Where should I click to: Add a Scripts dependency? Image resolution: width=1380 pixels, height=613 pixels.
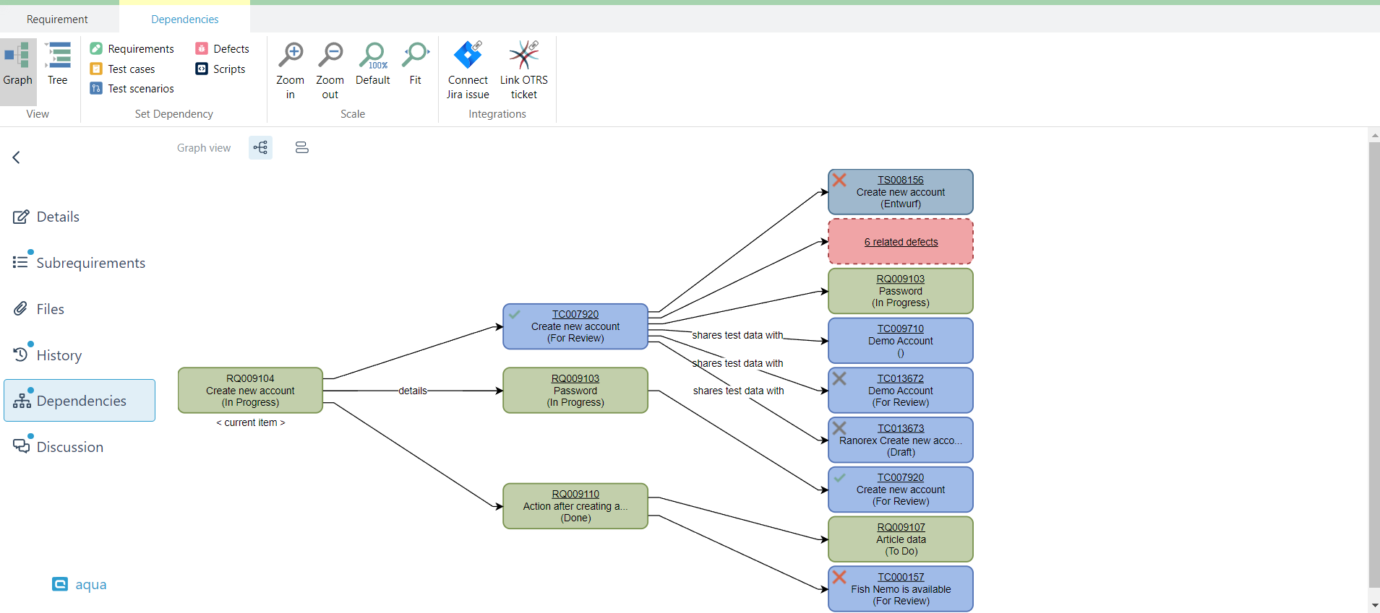coord(221,69)
